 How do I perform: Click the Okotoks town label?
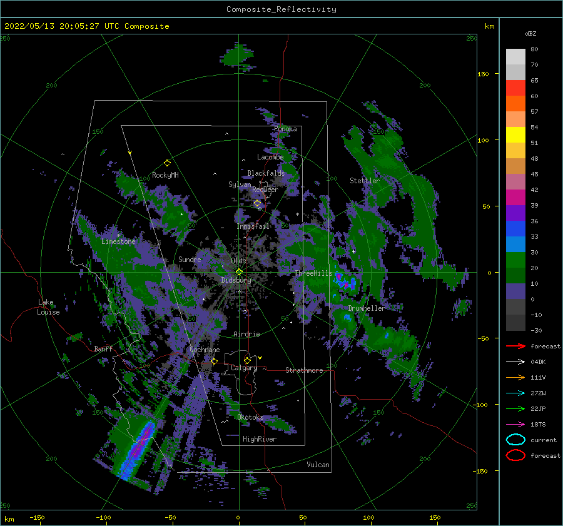[250, 417]
